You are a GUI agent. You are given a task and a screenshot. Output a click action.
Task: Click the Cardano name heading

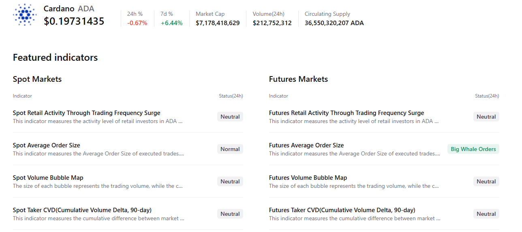pyautogui.click(x=59, y=9)
